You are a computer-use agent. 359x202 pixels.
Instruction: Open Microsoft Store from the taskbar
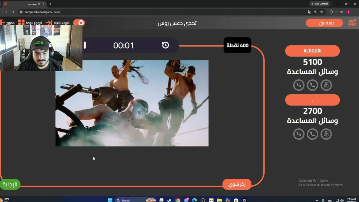pos(236,200)
